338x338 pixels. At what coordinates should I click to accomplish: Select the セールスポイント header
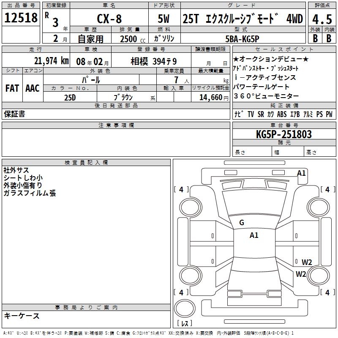284,49
